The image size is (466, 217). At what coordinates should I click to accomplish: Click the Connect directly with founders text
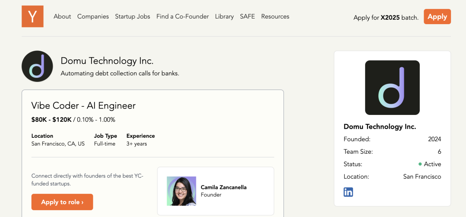click(x=87, y=180)
